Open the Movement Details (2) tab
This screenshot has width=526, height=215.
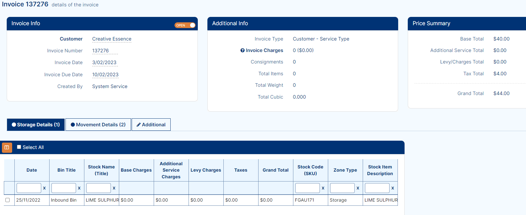(x=98, y=125)
